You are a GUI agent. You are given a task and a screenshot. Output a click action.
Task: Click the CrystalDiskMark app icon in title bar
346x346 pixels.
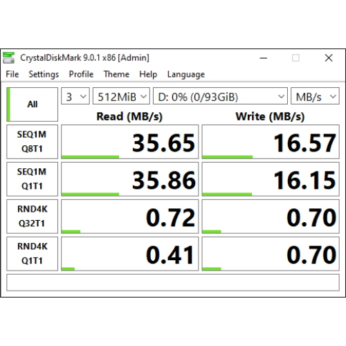[8, 57]
